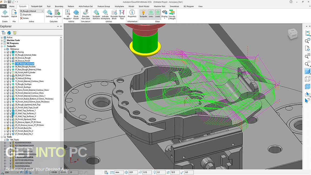Toggle drawing of toolpath Leads
The height and width of the screenshot is (175, 311).
click(157, 14)
